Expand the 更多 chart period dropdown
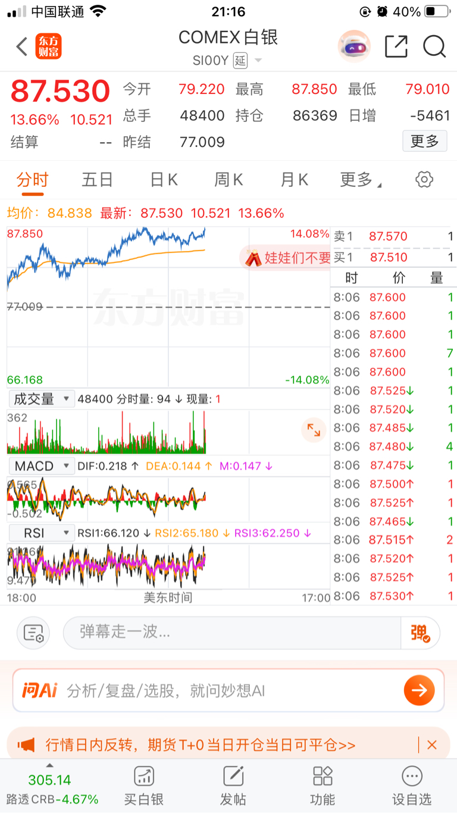The image size is (457, 813). tap(361, 180)
